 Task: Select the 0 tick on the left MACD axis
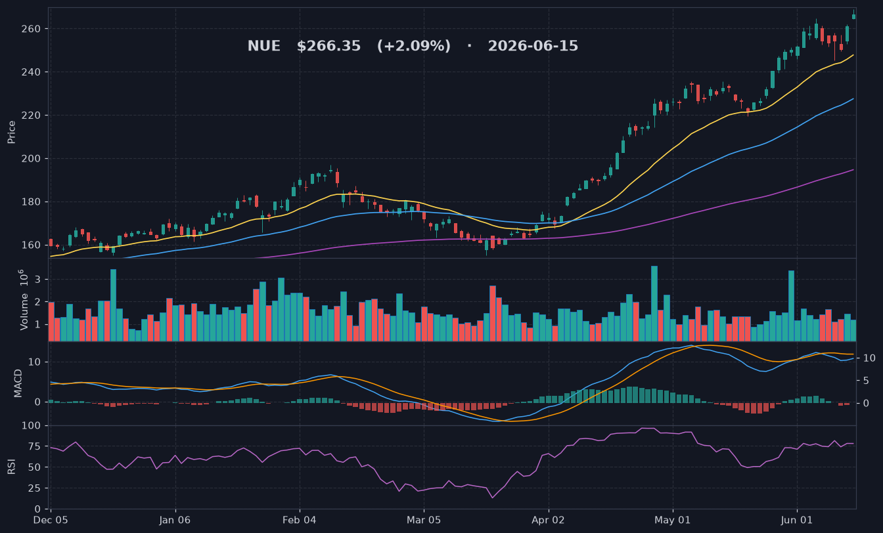[39, 402]
